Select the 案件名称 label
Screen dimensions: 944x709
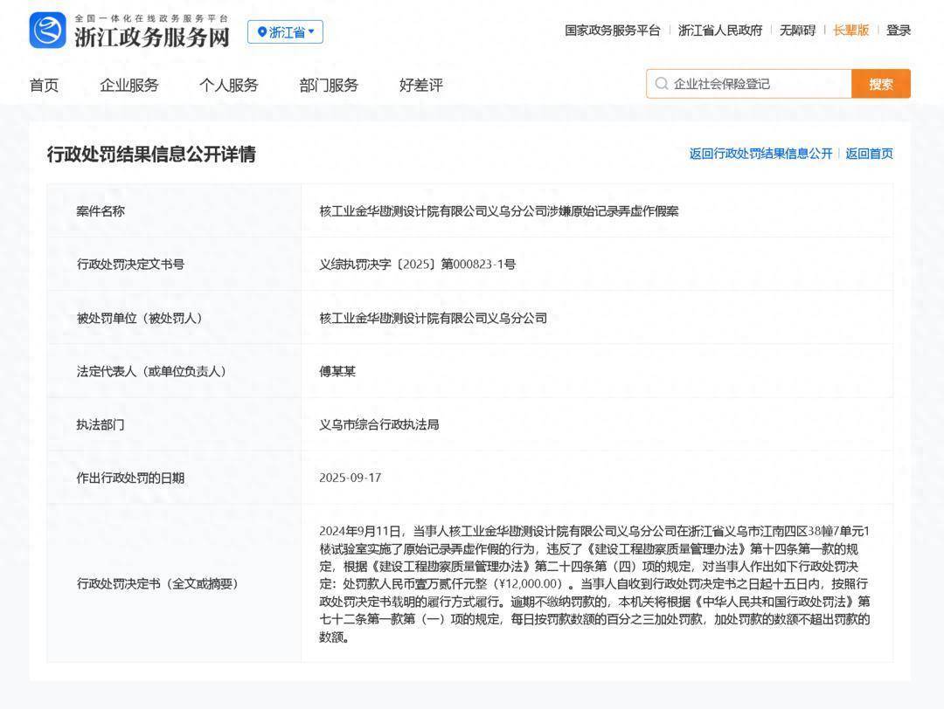[101, 211]
